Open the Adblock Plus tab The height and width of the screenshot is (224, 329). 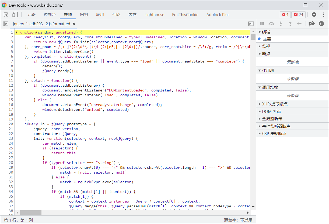click(218, 15)
